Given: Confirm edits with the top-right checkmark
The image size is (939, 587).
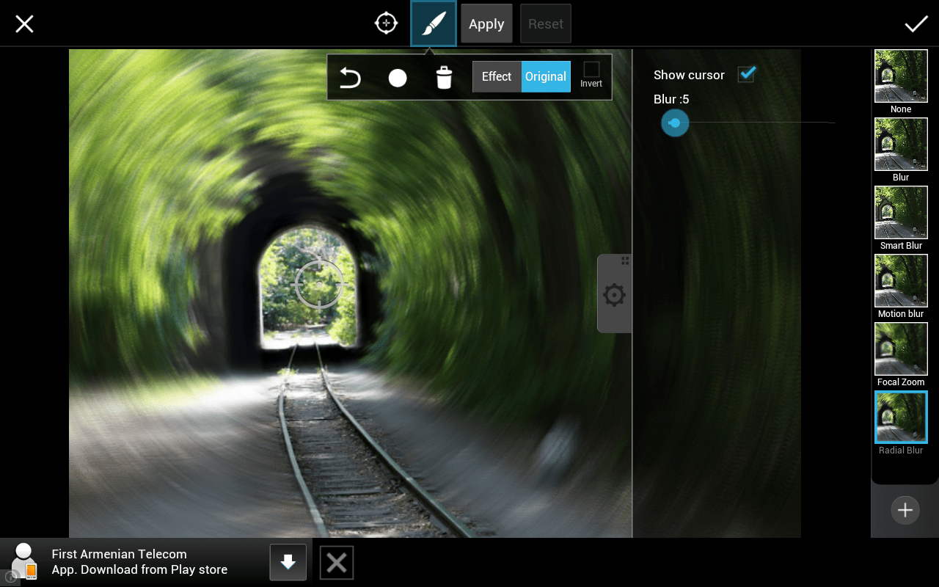Looking at the screenshot, I should coord(916,23).
